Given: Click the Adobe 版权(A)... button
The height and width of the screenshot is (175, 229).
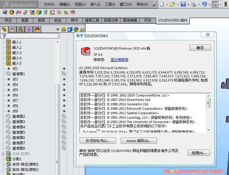Looking at the screenshot, I should pos(139,141).
